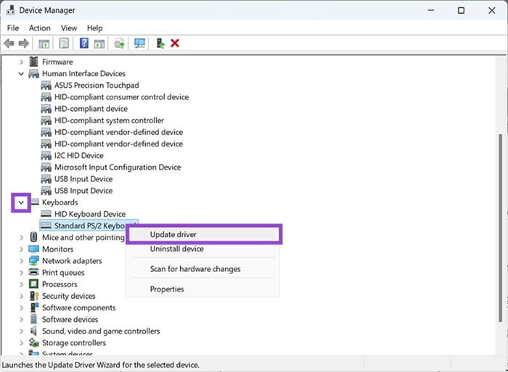Collapse the Keyboards category
The image size is (508, 372).
(x=21, y=202)
